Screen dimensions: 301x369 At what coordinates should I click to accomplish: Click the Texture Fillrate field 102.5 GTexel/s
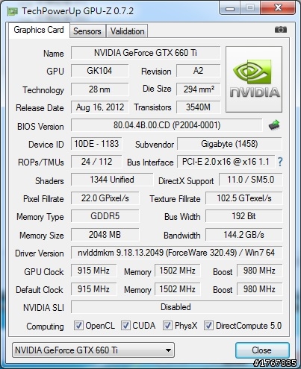click(244, 198)
